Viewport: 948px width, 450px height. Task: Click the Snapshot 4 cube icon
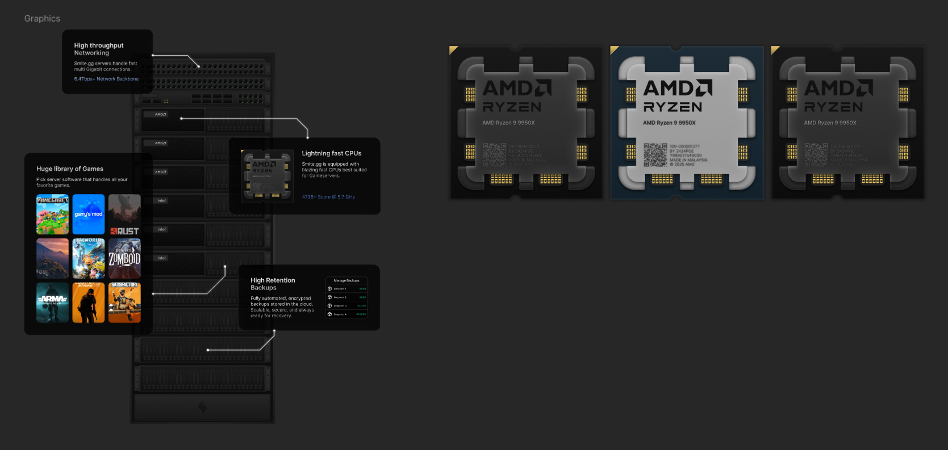point(330,314)
